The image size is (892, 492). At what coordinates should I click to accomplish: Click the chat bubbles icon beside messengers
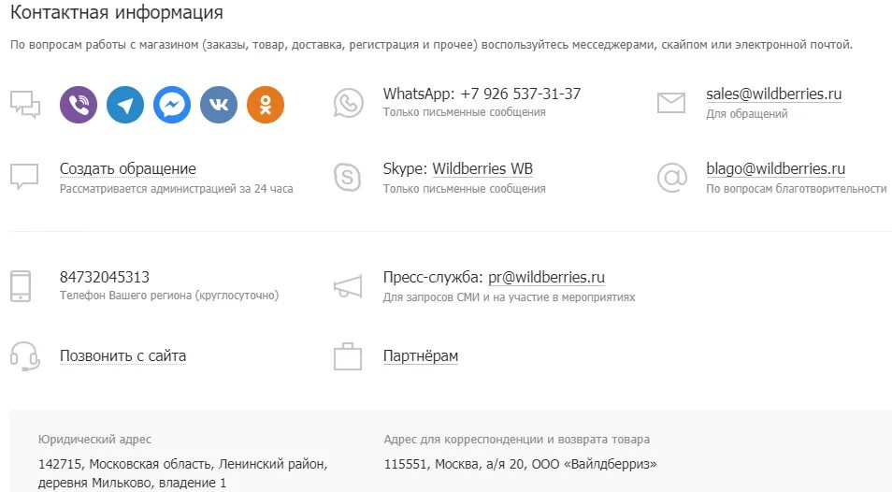point(25,105)
